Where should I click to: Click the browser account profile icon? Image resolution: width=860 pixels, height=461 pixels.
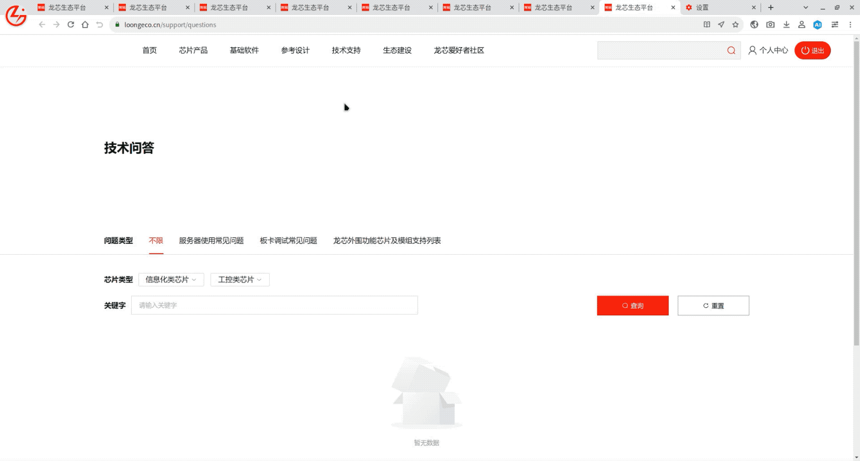click(x=801, y=25)
